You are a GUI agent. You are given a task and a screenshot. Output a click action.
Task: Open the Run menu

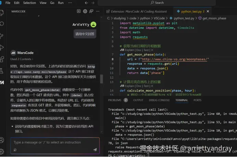point(61,3)
